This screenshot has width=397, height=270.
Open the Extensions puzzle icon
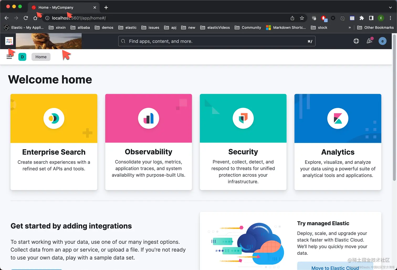(x=362, y=18)
